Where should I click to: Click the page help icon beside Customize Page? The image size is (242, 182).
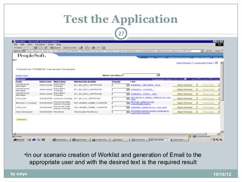pos(216,63)
